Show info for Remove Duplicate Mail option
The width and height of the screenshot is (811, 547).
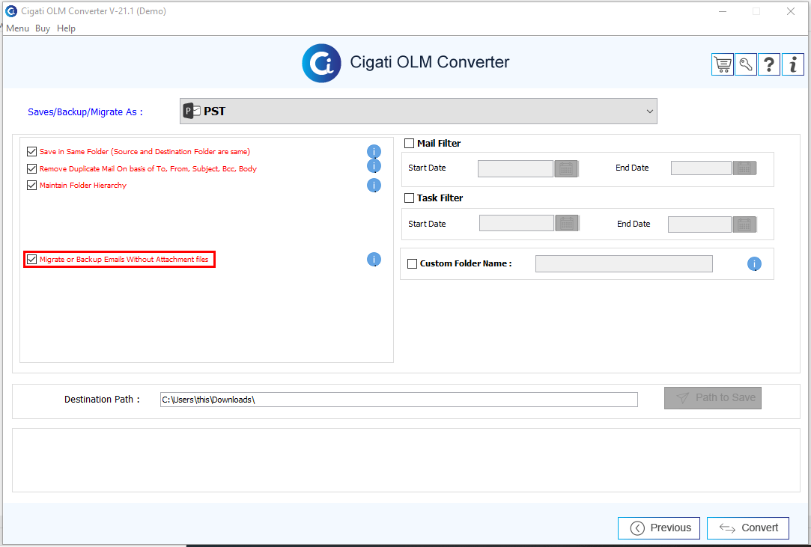[374, 166]
